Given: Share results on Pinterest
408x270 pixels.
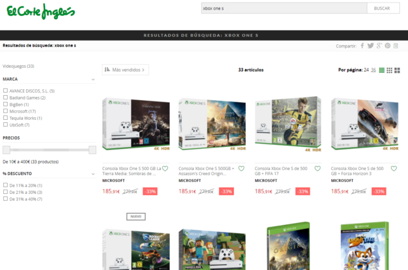Looking at the screenshot, I should click(x=388, y=46).
